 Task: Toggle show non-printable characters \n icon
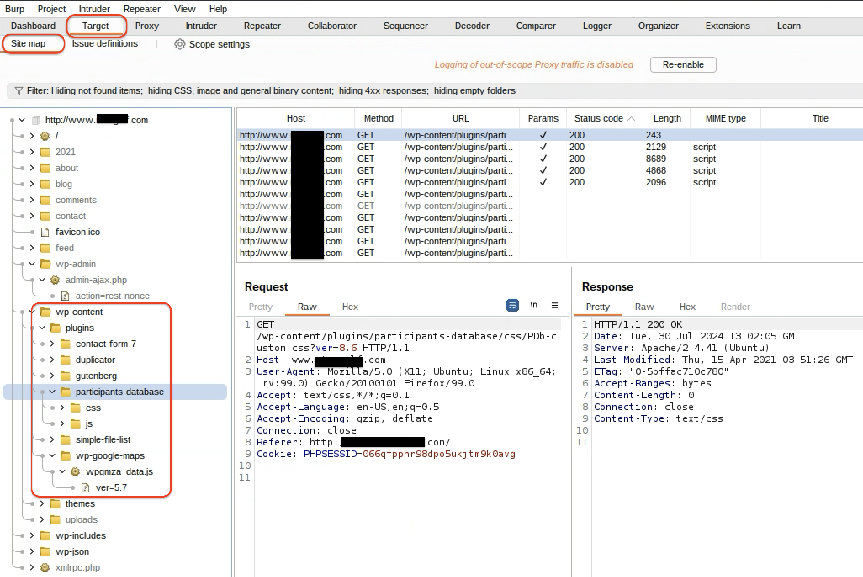[534, 305]
